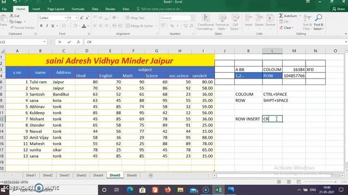Click the Insert cells button
Image resolution: width=348 pixels, height=195 pixels.
pyautogui.click(x=248, y=21)
